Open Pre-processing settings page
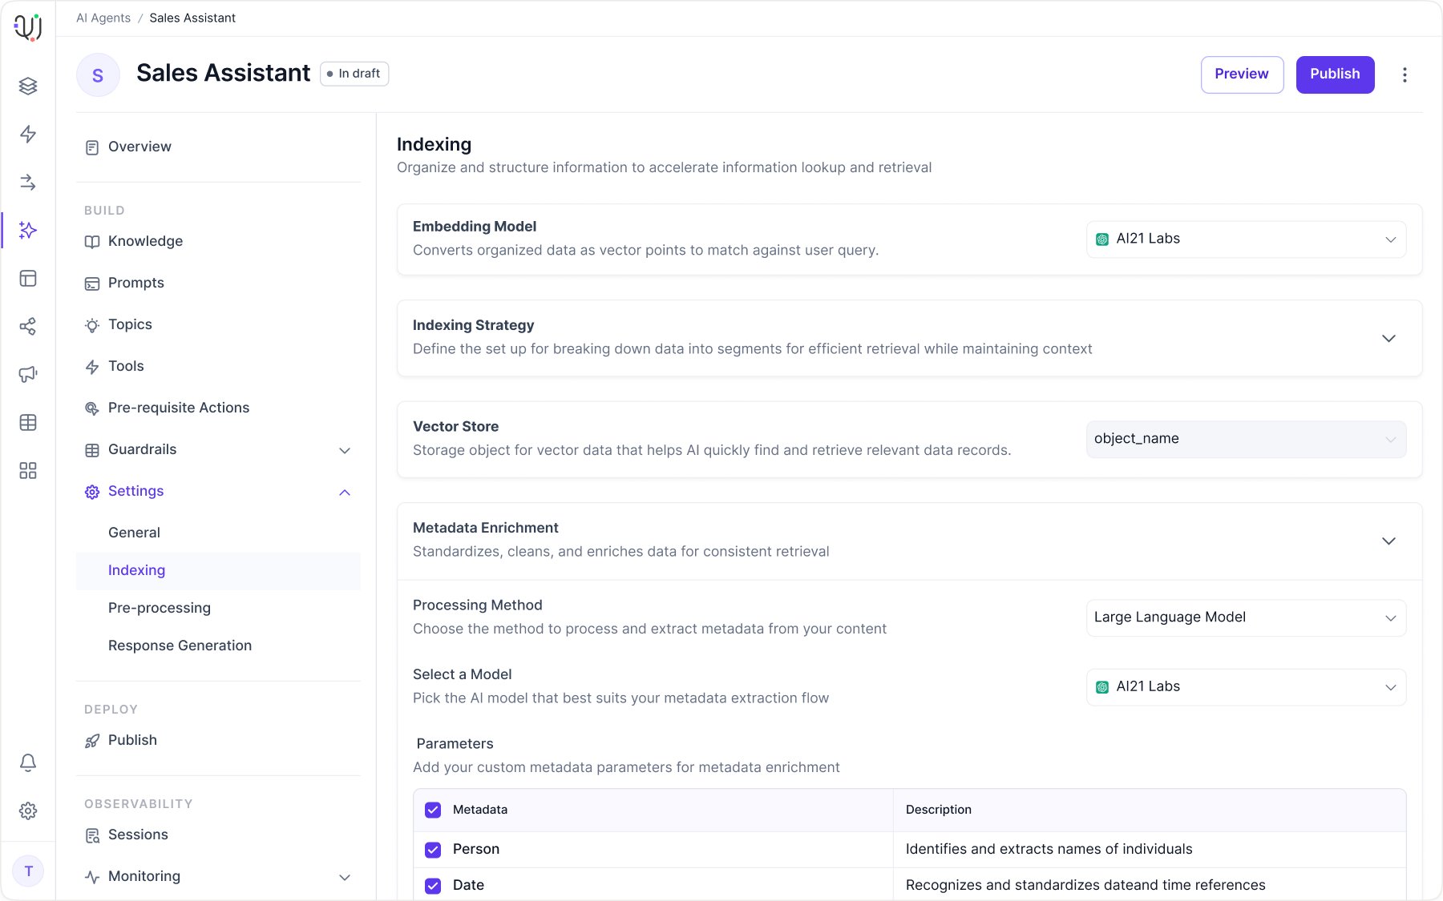This screenshot has height=901, width=1443. click(160, 608)
